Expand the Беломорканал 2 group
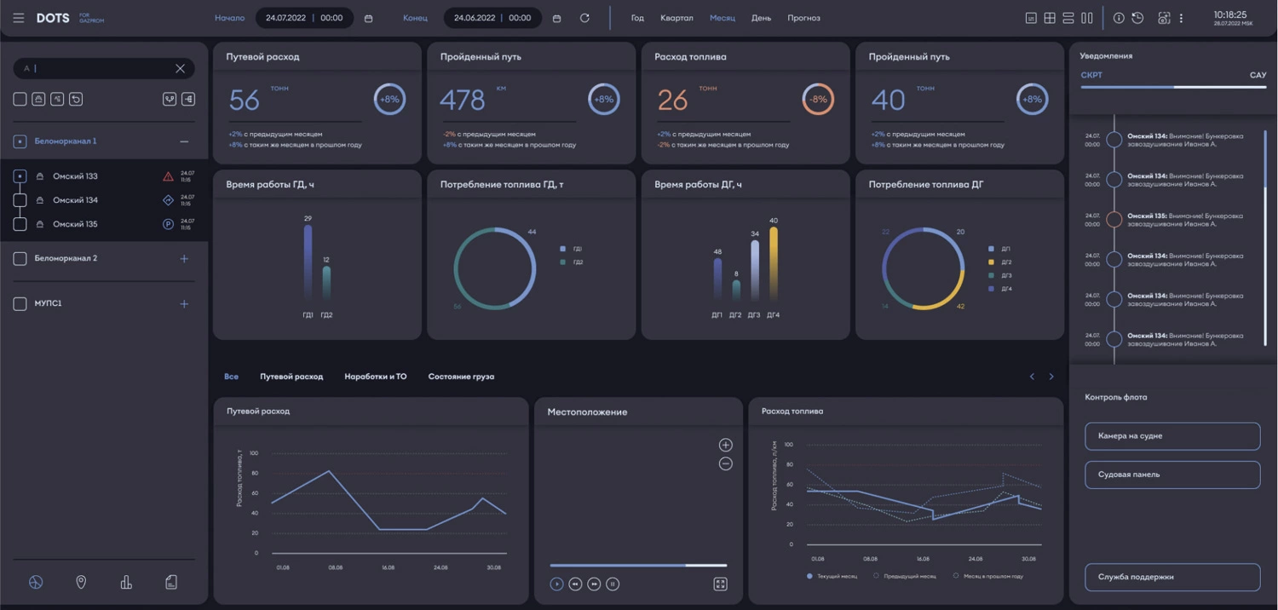 (x=184, y=258)
